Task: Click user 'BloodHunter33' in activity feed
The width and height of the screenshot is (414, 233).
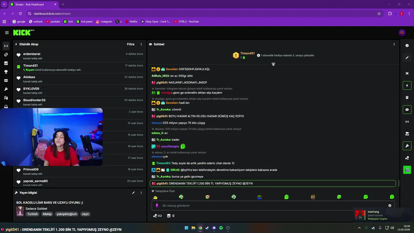Action: [34, 100]
